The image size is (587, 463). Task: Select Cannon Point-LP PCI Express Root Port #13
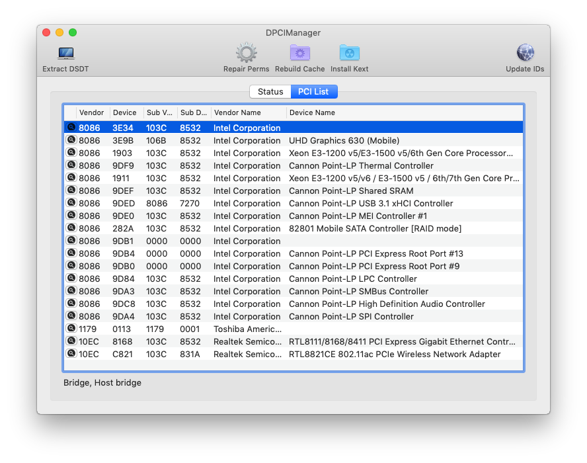pos(376,253)
